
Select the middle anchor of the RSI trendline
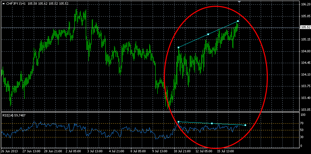[212, 124]
